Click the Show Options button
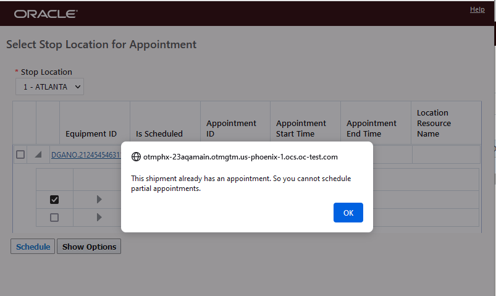This screenshot has height=296, width=496. pos(89,247)
